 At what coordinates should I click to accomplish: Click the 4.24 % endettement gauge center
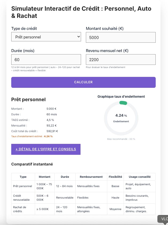pyautogui.click(x=121, y=118)
